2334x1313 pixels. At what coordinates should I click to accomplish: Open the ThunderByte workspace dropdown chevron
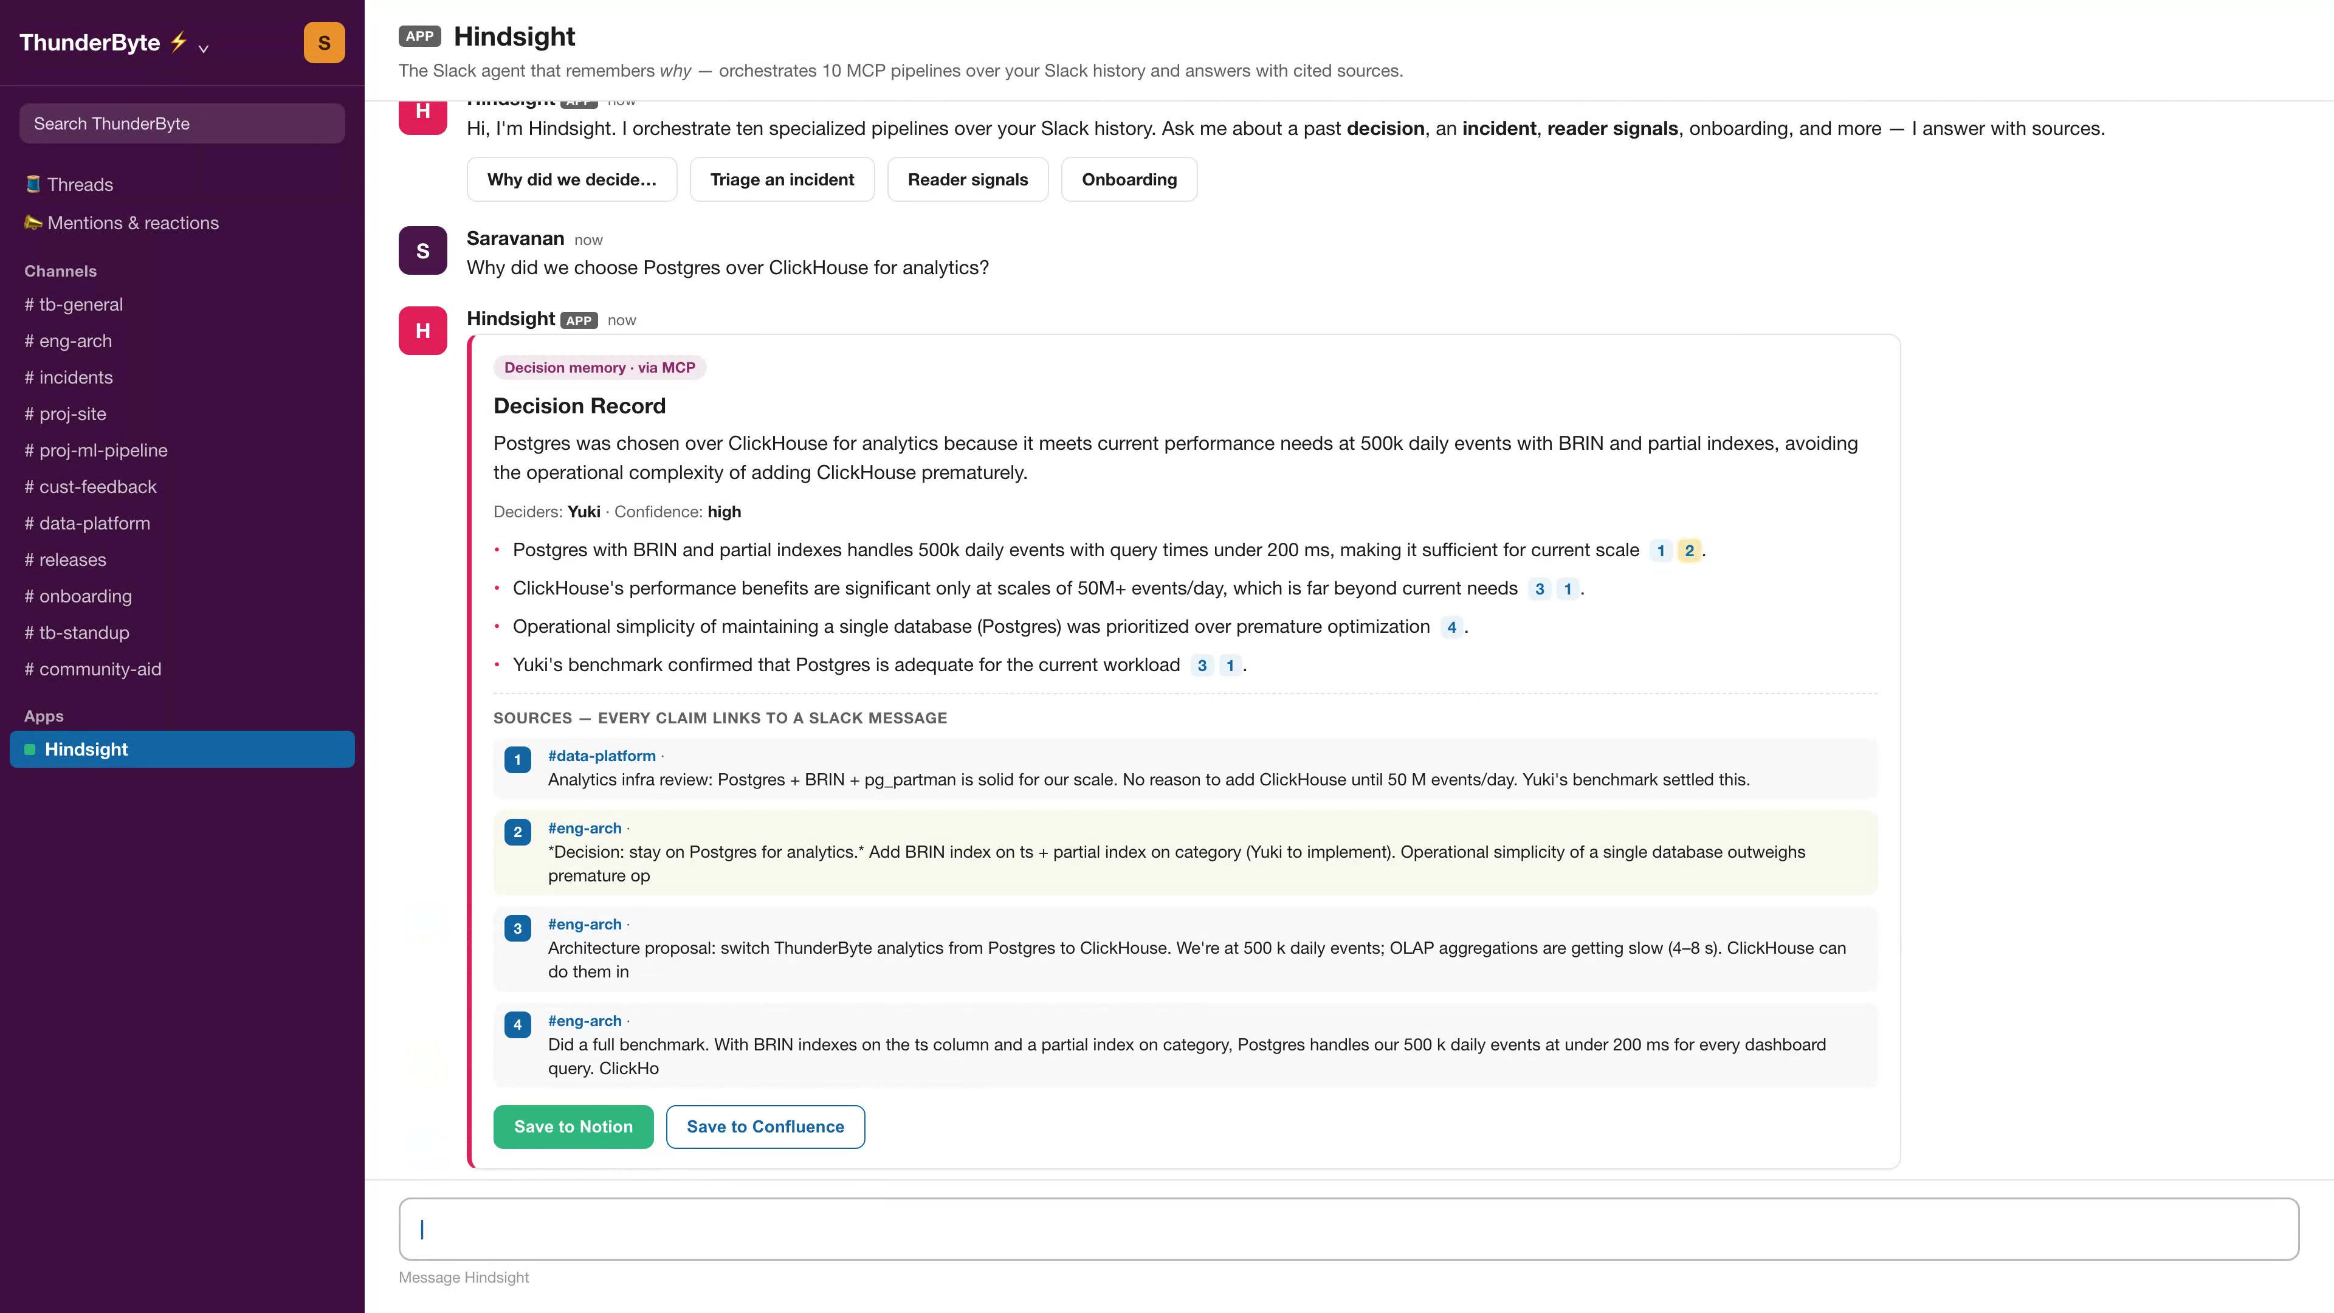coord(204,49)
